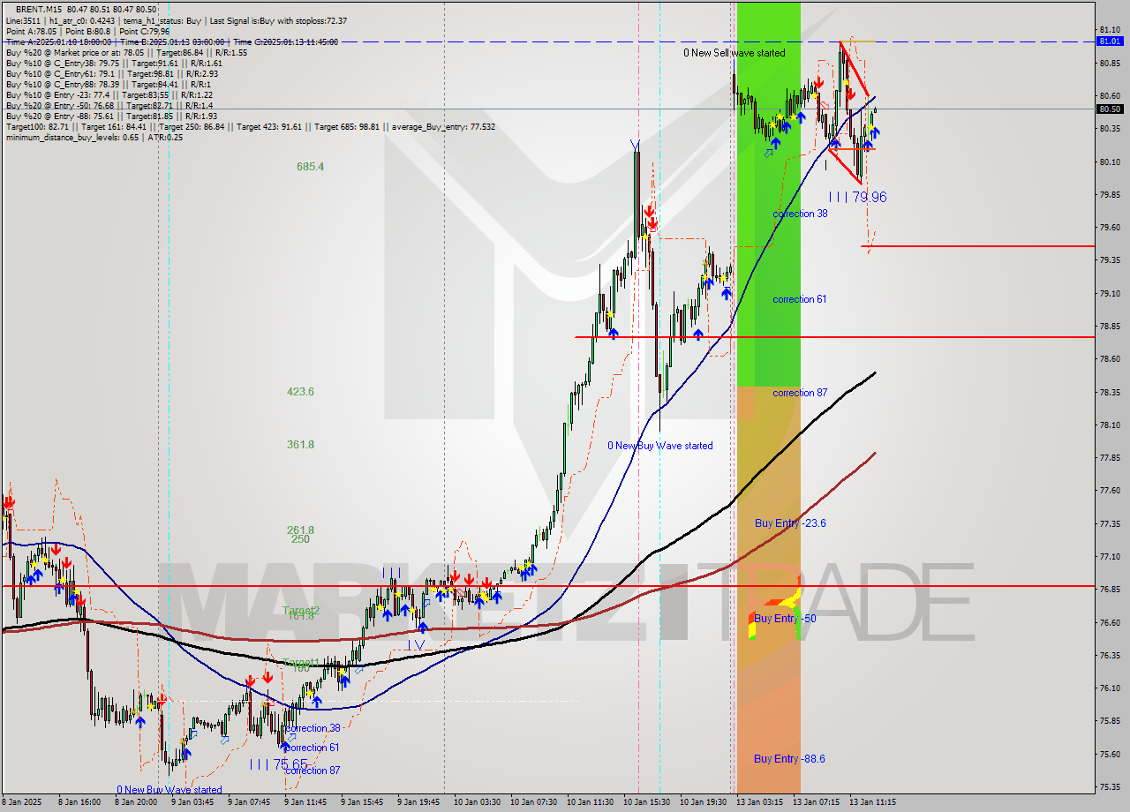Click the 76.60 price axis value

click(x=1110, y=622)
